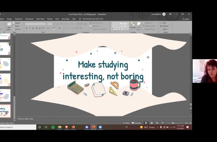The height and width of the screenshot is (142, 217).
Task: Click the Share button
Action: [x=186, y=19]
